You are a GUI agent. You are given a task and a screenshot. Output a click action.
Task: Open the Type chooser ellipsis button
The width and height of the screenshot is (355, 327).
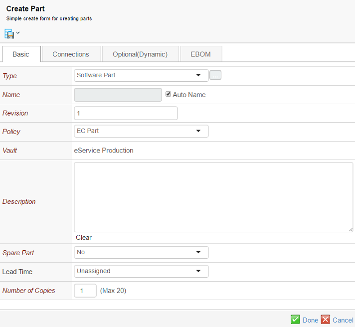pyautogui.click(x=215, y=75)
